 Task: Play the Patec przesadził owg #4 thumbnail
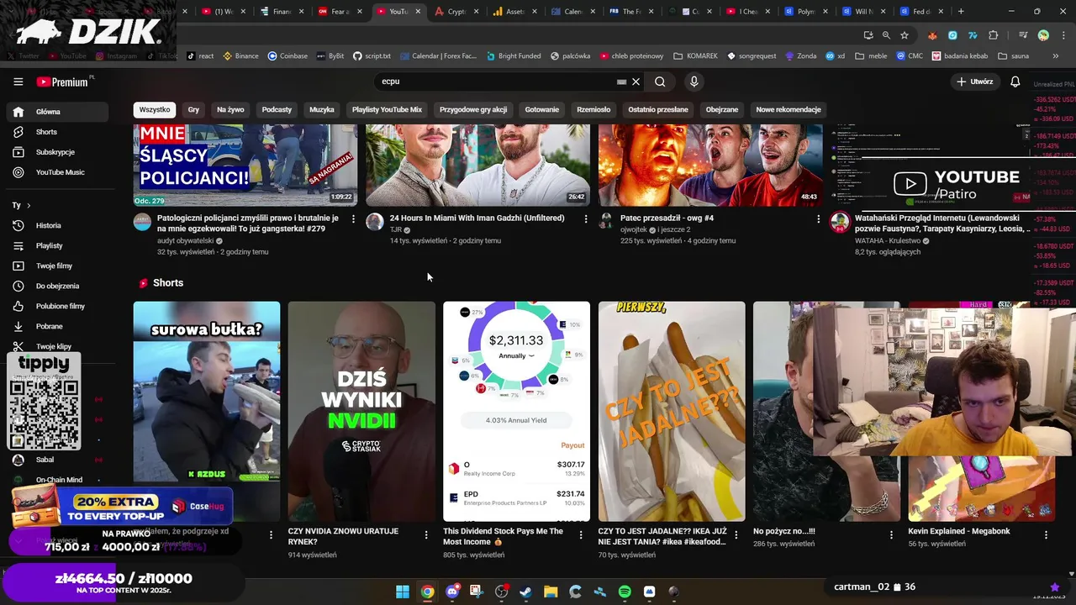(710, 166)
